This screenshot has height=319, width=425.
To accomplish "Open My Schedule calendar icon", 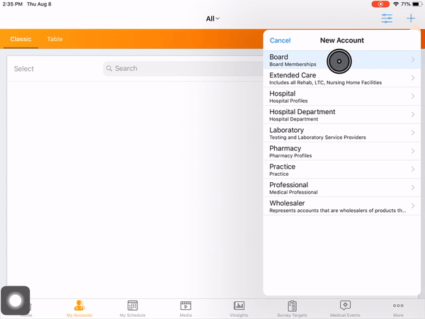I will [x=132, y=307].
